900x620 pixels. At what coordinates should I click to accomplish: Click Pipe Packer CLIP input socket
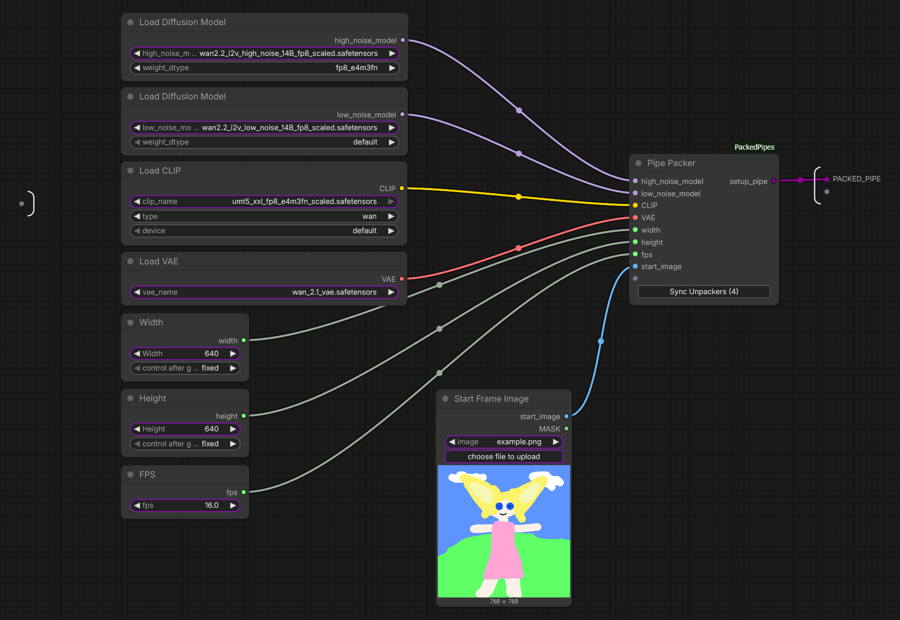[635, 205]
